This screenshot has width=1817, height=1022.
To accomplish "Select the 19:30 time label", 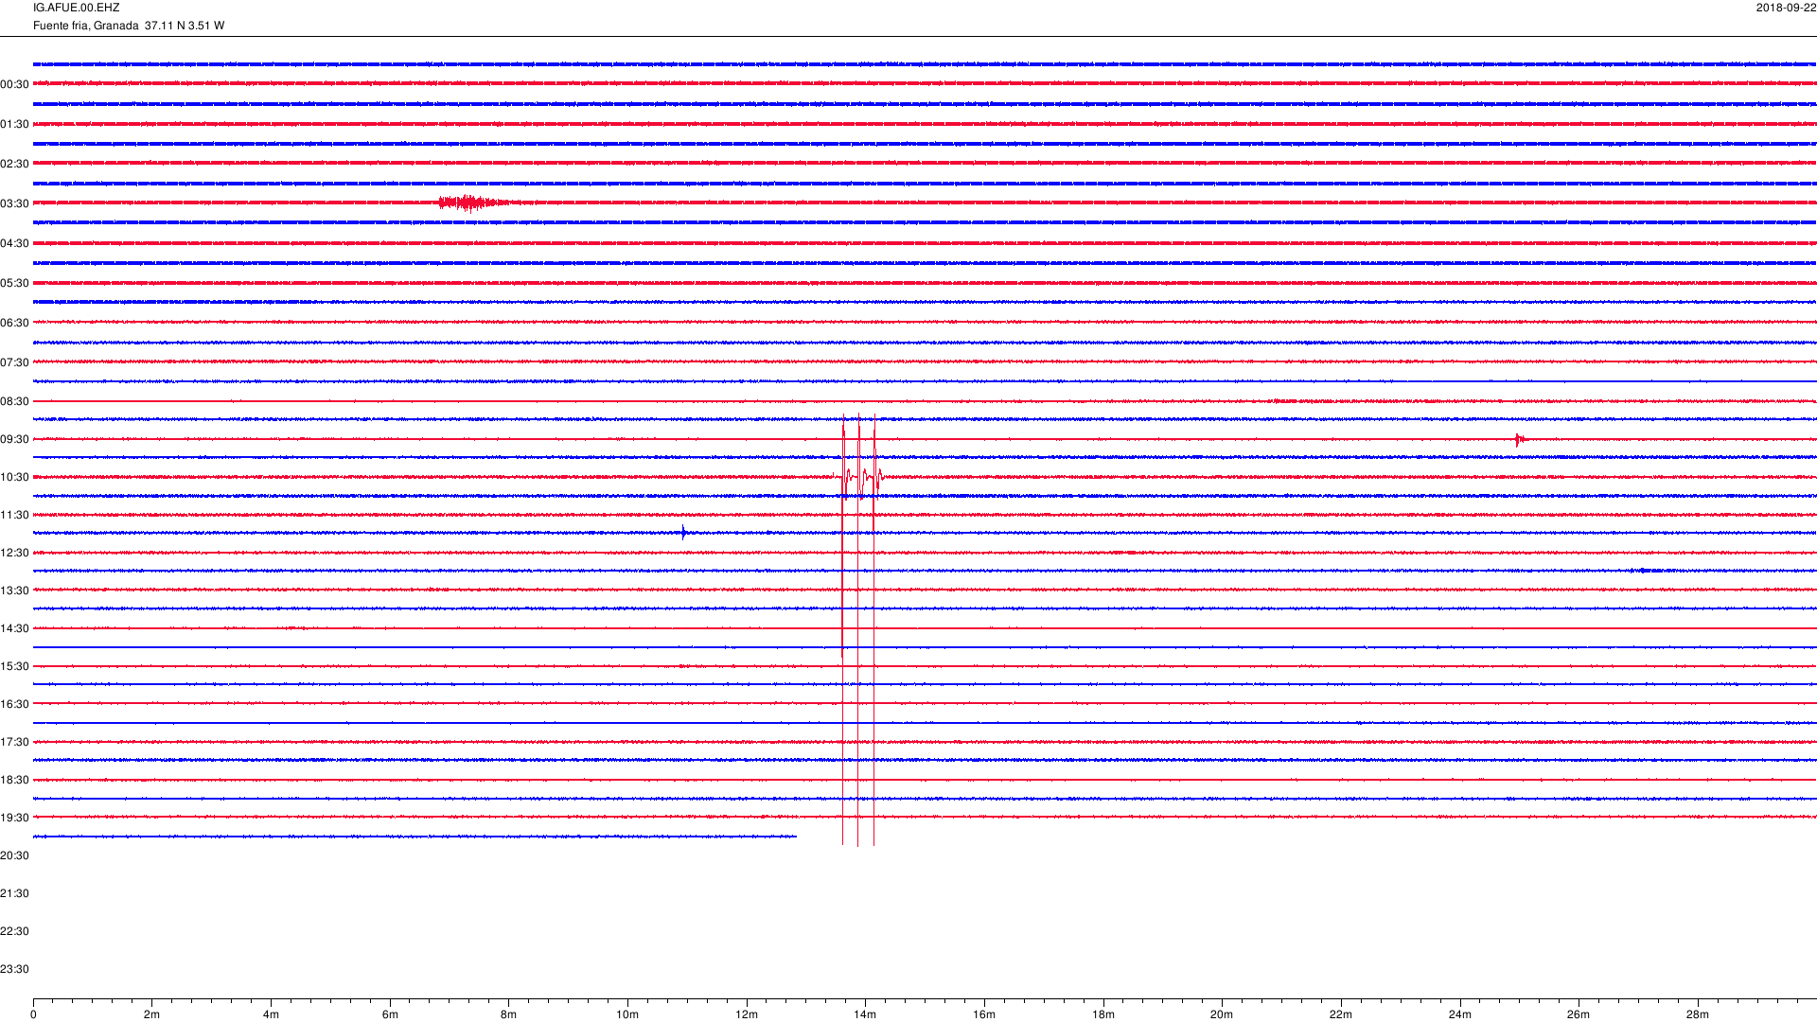I will click(14, 818).
